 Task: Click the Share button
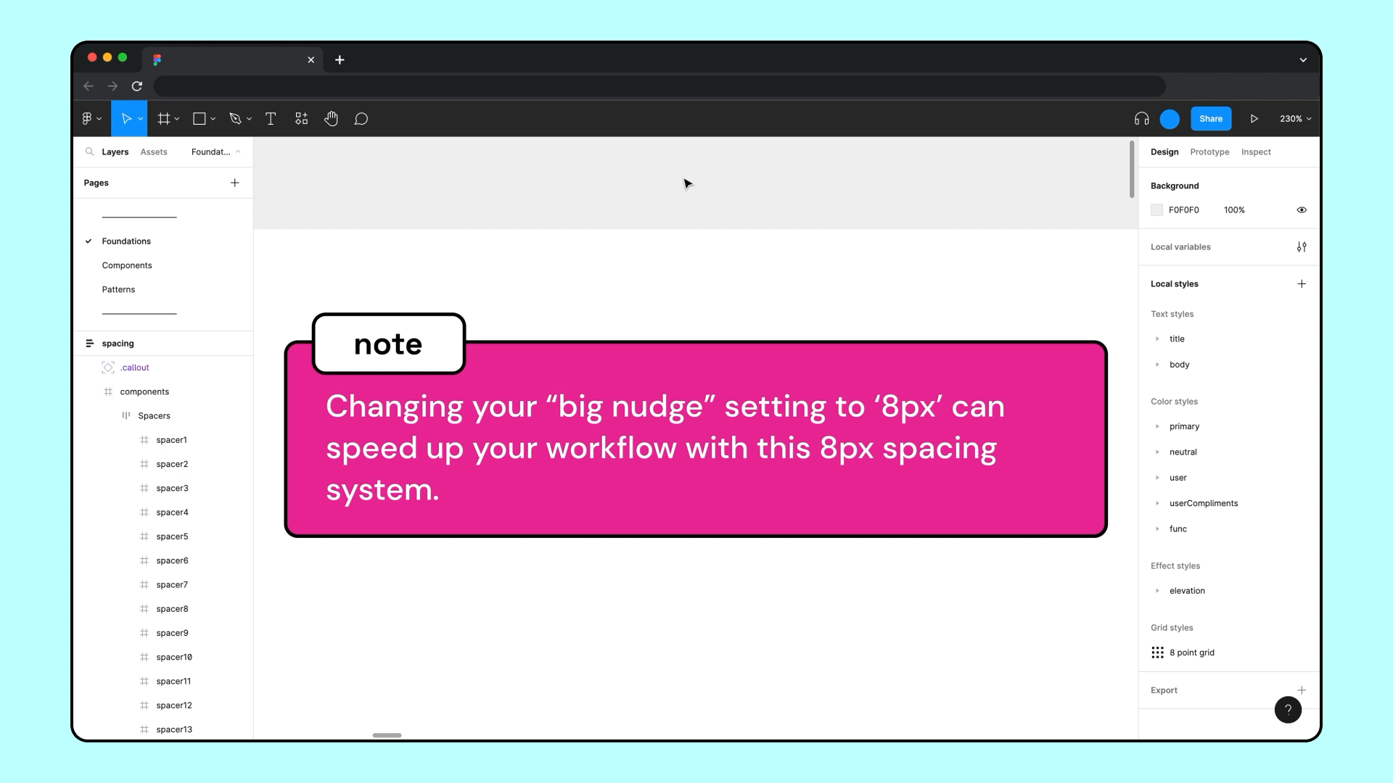[x=1211, y=119]
